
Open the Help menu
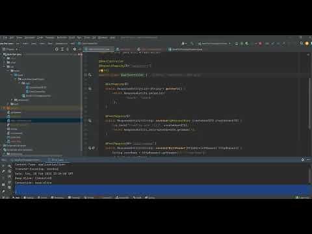pyautogui.click(x=112, y=38)
